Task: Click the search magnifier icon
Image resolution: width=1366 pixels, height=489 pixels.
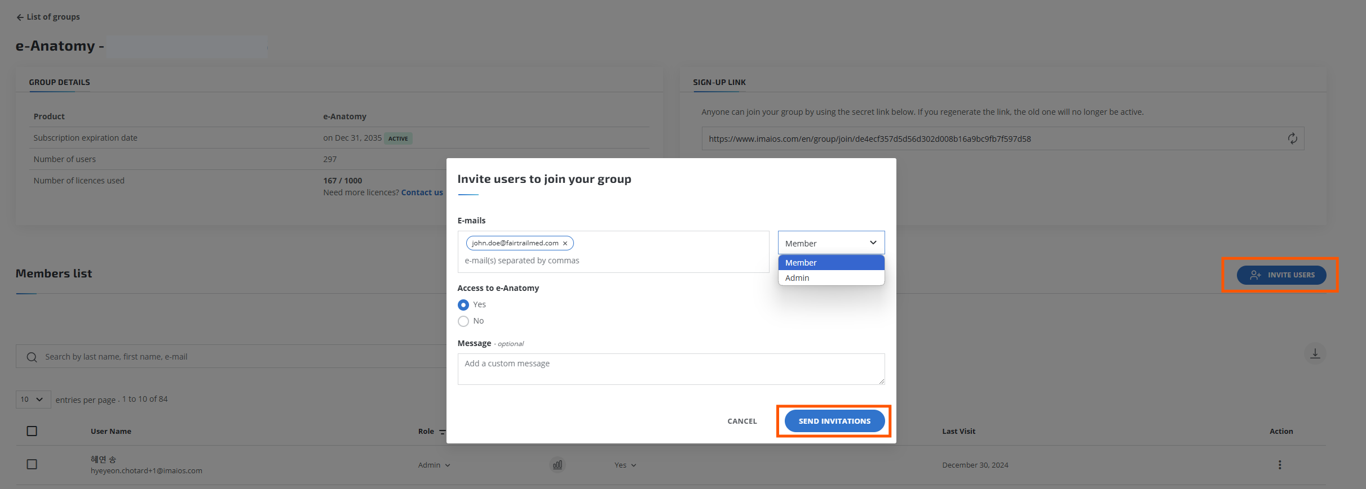Action: 32,357
